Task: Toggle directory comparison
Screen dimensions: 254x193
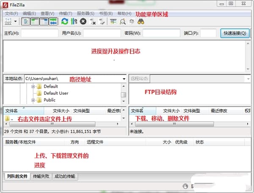Action: [122, 21]
